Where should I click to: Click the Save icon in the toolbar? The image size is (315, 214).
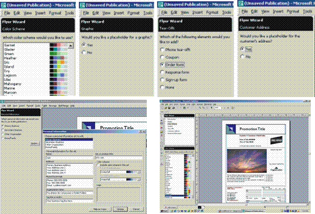click(x=169, y=108)
